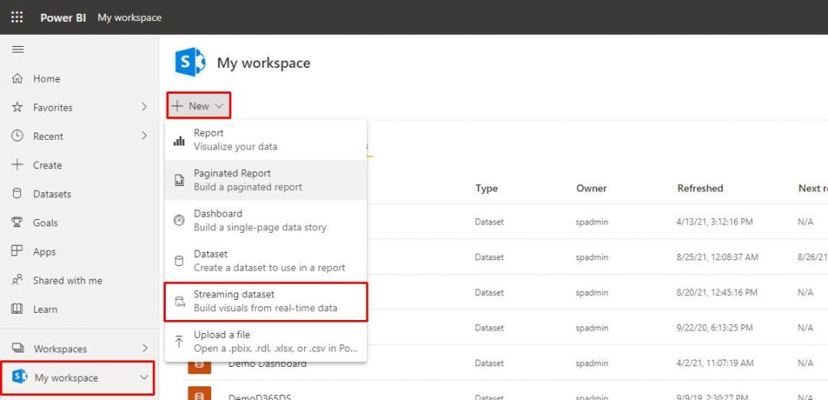Open the Create plus icon

18,165
